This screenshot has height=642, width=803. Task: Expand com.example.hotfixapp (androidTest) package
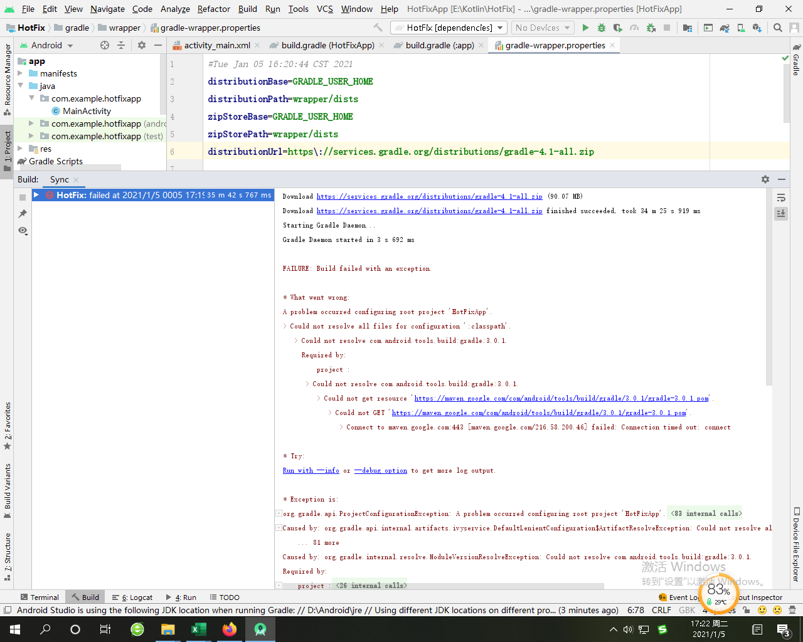click(x=32, y=124)
